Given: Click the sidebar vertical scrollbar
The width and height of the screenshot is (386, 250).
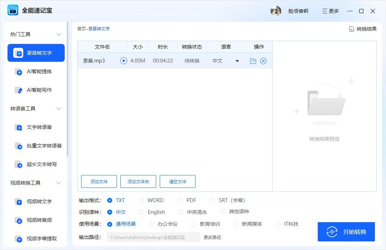Looking at the screenshot, I should [x=68, y=90].
